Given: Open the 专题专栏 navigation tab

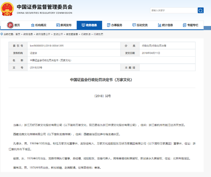Looking at the screenshot, I should pyautogui.click(x=191, y=25).
